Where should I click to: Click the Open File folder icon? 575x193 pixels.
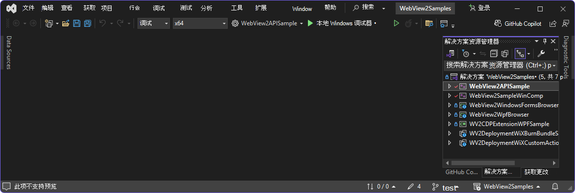click(x=66, y=23)
